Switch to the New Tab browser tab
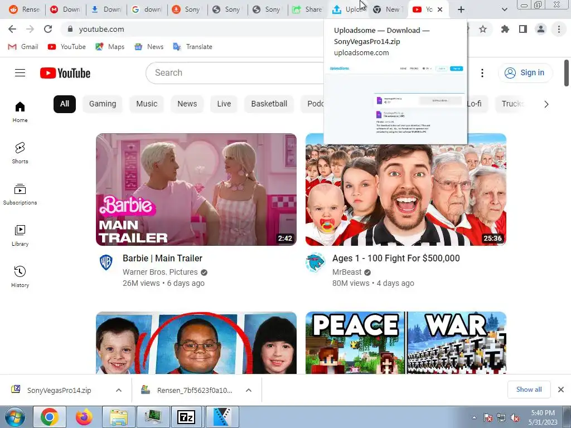Image resolution: width=571 pixels, height=428 pixels. click(x=388, y=9)
